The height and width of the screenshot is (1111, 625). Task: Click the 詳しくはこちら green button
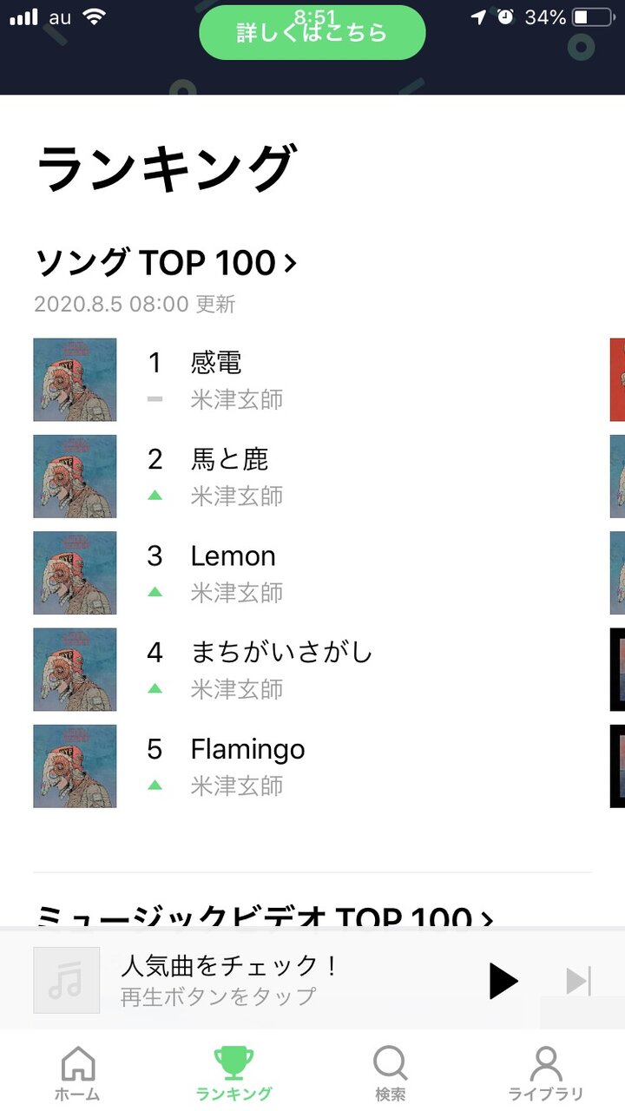point(312,33)
